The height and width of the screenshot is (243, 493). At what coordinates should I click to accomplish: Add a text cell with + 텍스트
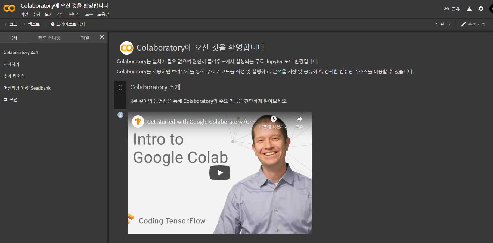click(31, 24)
